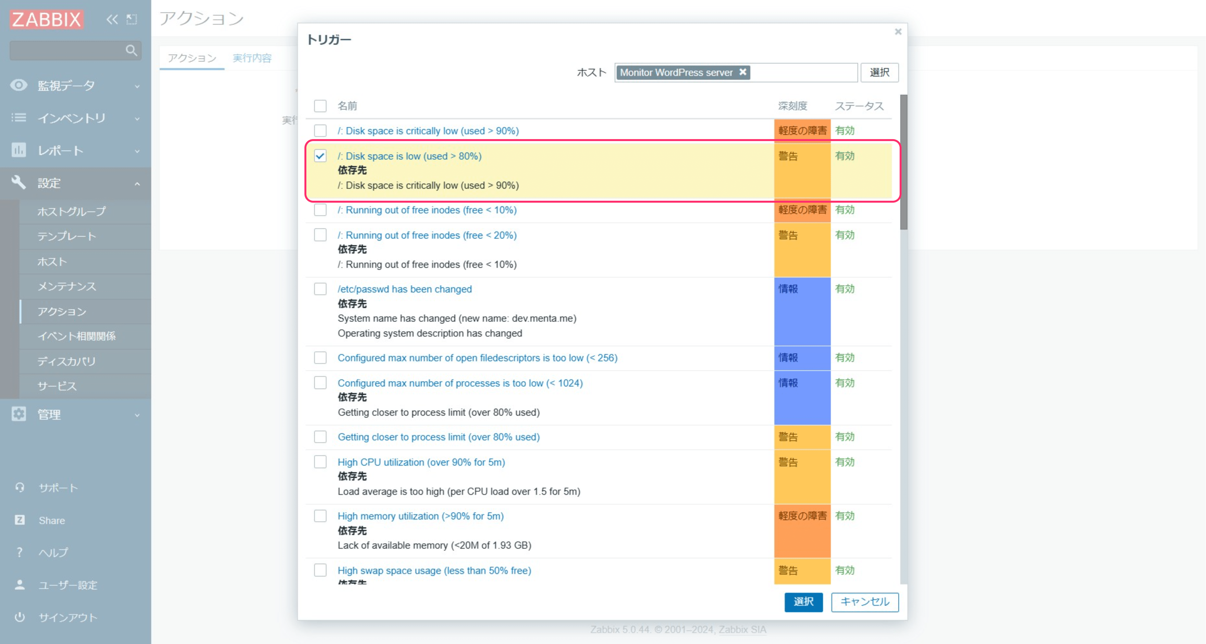Click the Zabbix logo
This screenshot has width=1206, height=644.
46,19
